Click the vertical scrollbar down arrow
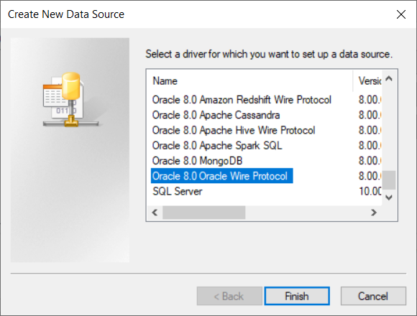 click(x=389, y=197)
